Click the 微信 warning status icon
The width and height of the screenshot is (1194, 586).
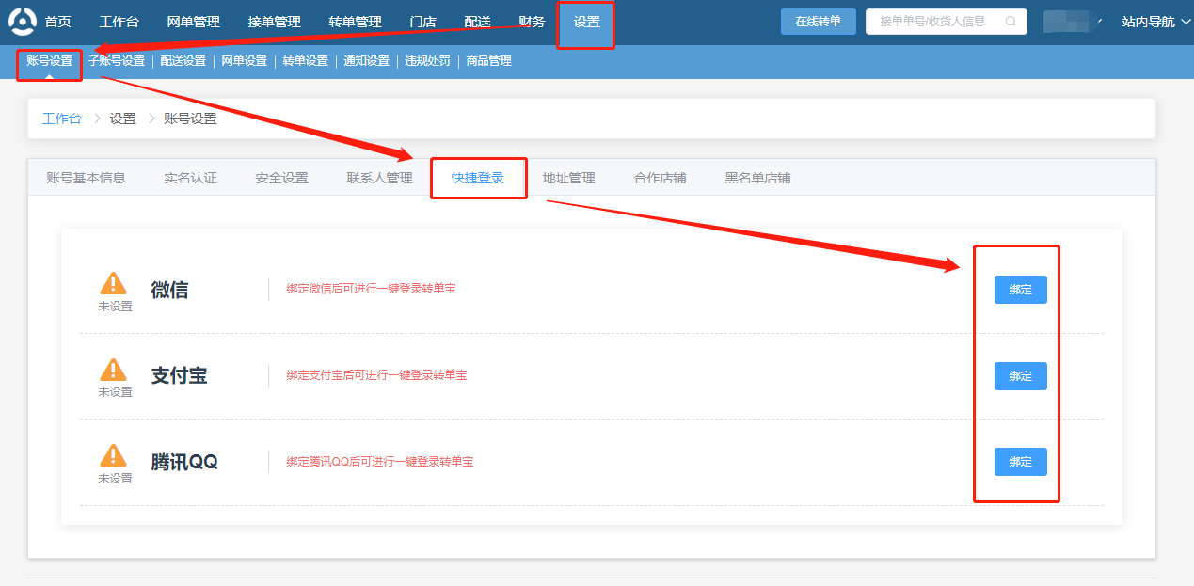click(x=113, y=283)
